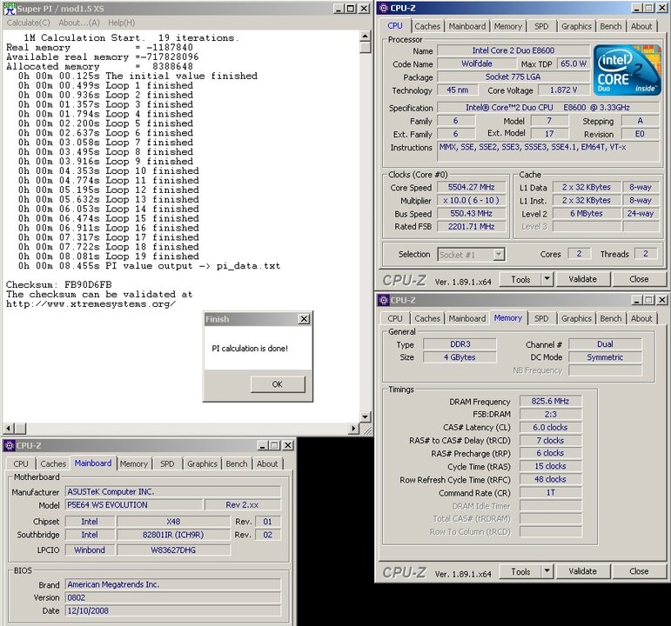Click CPU-Z icon in top CPU window title
671x626 pixels.
tap(384, 8)
